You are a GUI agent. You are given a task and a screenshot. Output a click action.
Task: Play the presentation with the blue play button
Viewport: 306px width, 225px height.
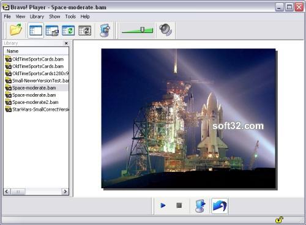coord(163,205)
